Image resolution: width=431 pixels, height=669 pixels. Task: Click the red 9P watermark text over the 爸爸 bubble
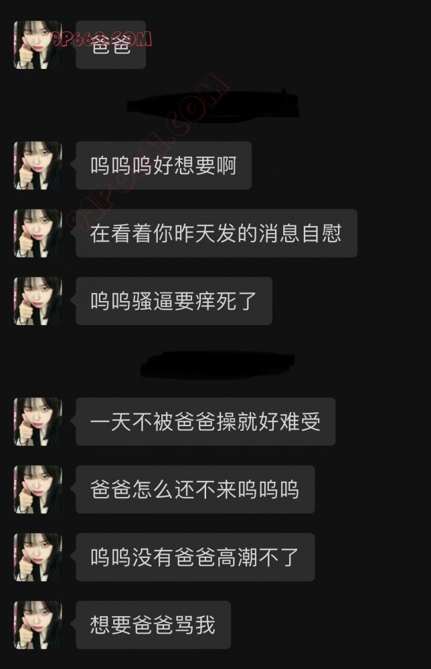click(102, 39)
